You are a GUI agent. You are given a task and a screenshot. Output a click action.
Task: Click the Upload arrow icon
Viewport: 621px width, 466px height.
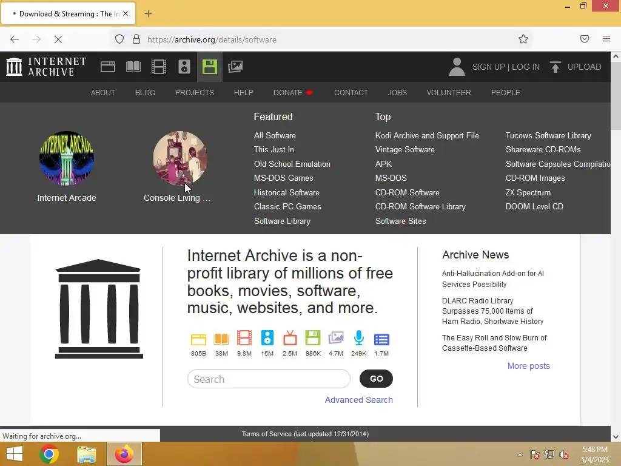[x=556, y=67]
